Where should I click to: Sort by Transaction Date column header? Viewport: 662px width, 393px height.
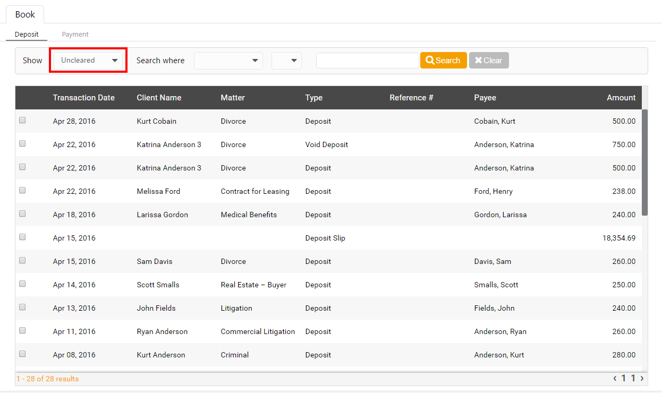[x=83, y=98]
